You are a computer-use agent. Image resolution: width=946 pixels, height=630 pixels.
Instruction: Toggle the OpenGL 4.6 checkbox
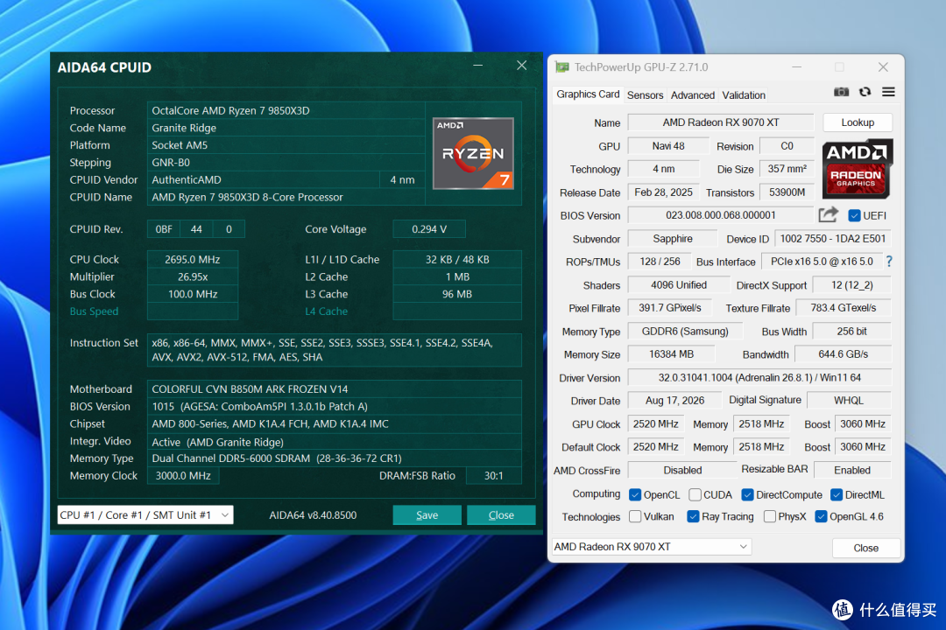821,516
